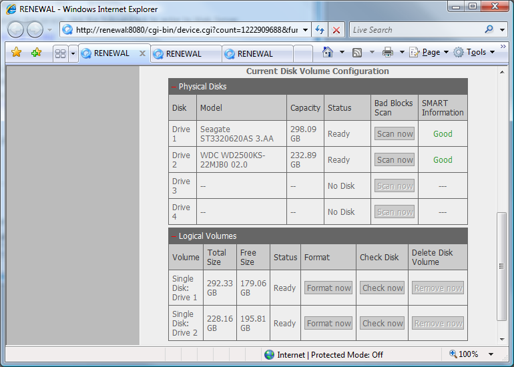Click the Add to Favorites icon
This screenshot has width=514, height=367.
click(x=36, y=53)
